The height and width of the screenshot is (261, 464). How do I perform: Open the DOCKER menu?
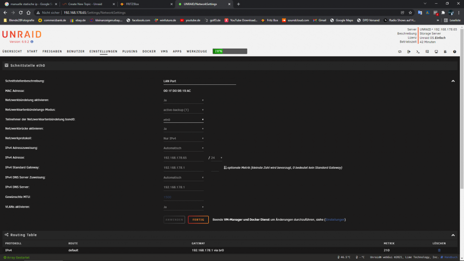149,51
